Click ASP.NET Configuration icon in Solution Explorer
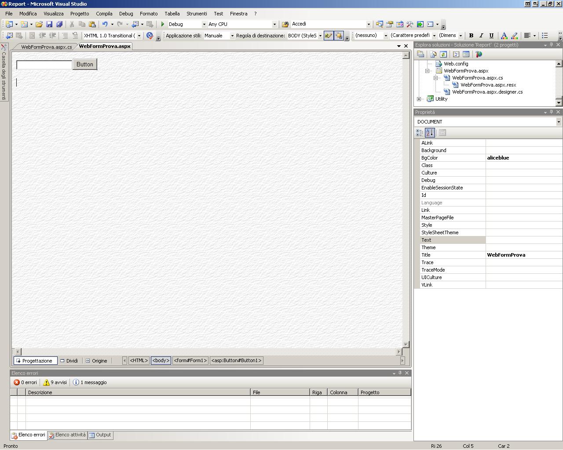 (479, 54)
